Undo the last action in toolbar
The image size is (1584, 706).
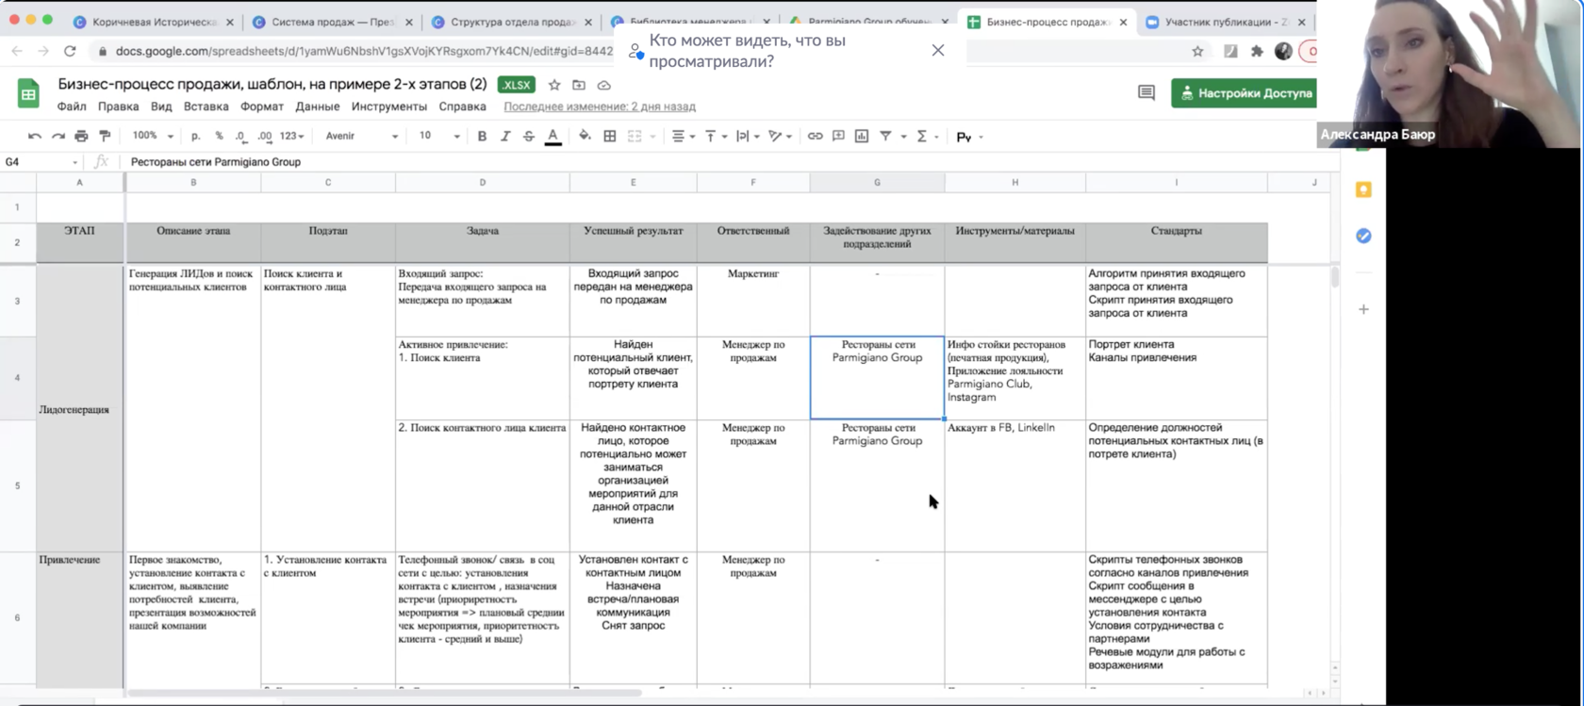click(x=35, y=137)
